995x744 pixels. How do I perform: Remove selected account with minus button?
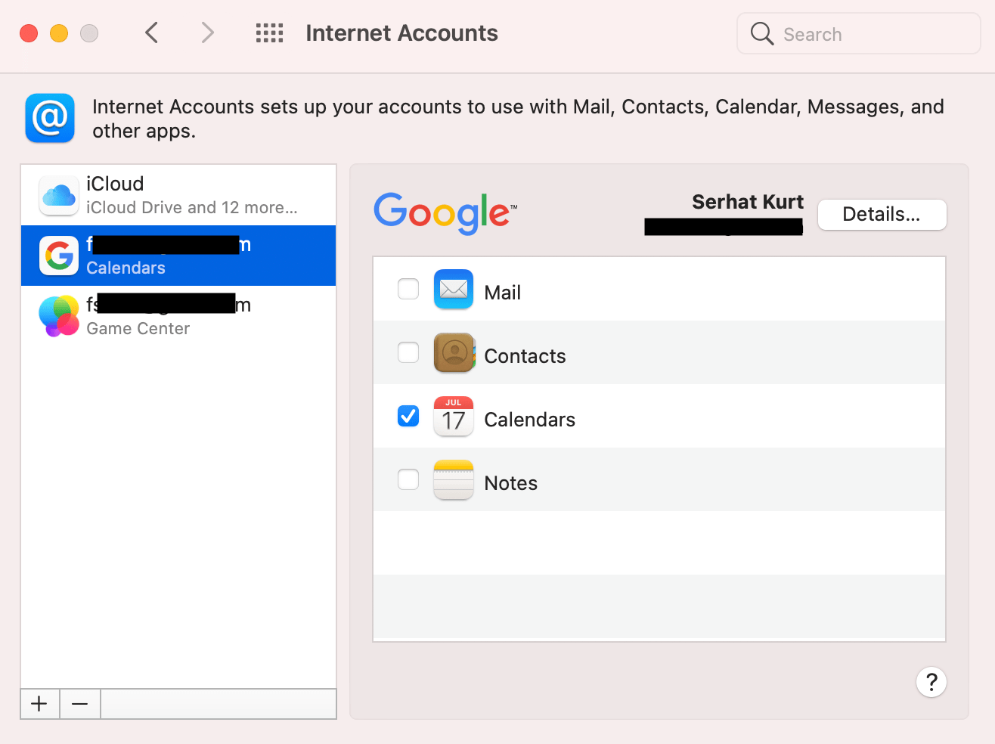click(x=80, y=704)
